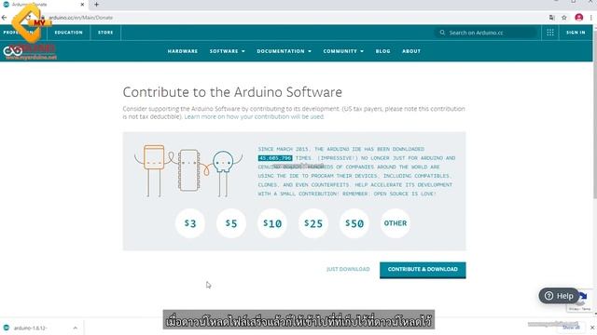This screenshot has width=597, height=335.
Task: Select the $25 contribution amount
Action: (313, 223)
